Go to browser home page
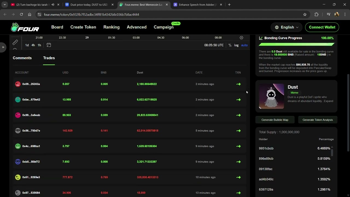 pyautogui.click(x=30, y=15)
